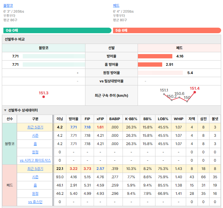The width and height of the screenshot is (223, 208).
Task: Open 페드's 최근 5경기 link
Action: click(35, 169)
